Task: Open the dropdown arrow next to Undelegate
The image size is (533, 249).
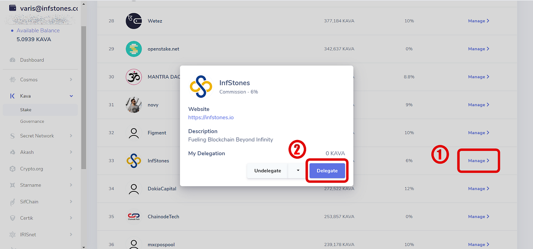Action: coord(298,171)
